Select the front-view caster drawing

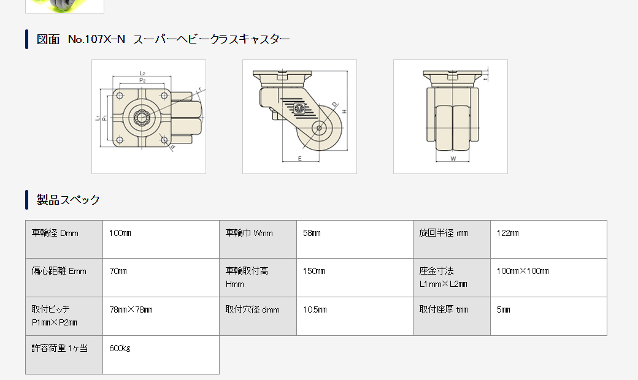pyautogui.click(x=450, y=116)
